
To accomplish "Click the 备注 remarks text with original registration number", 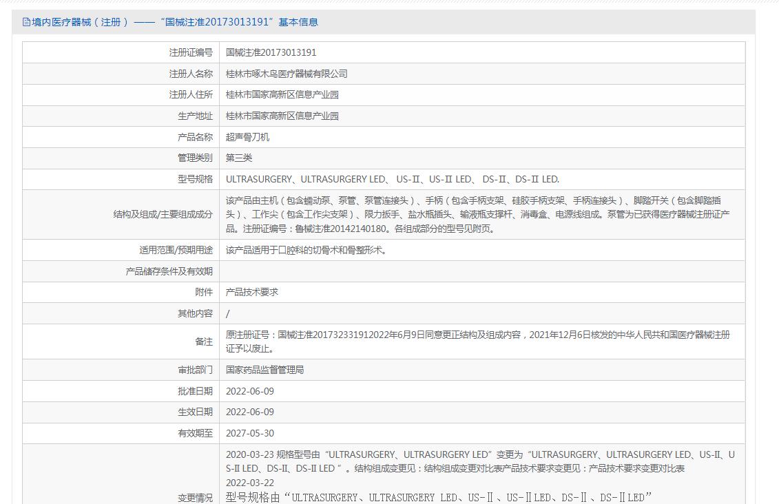I will 477,342.
